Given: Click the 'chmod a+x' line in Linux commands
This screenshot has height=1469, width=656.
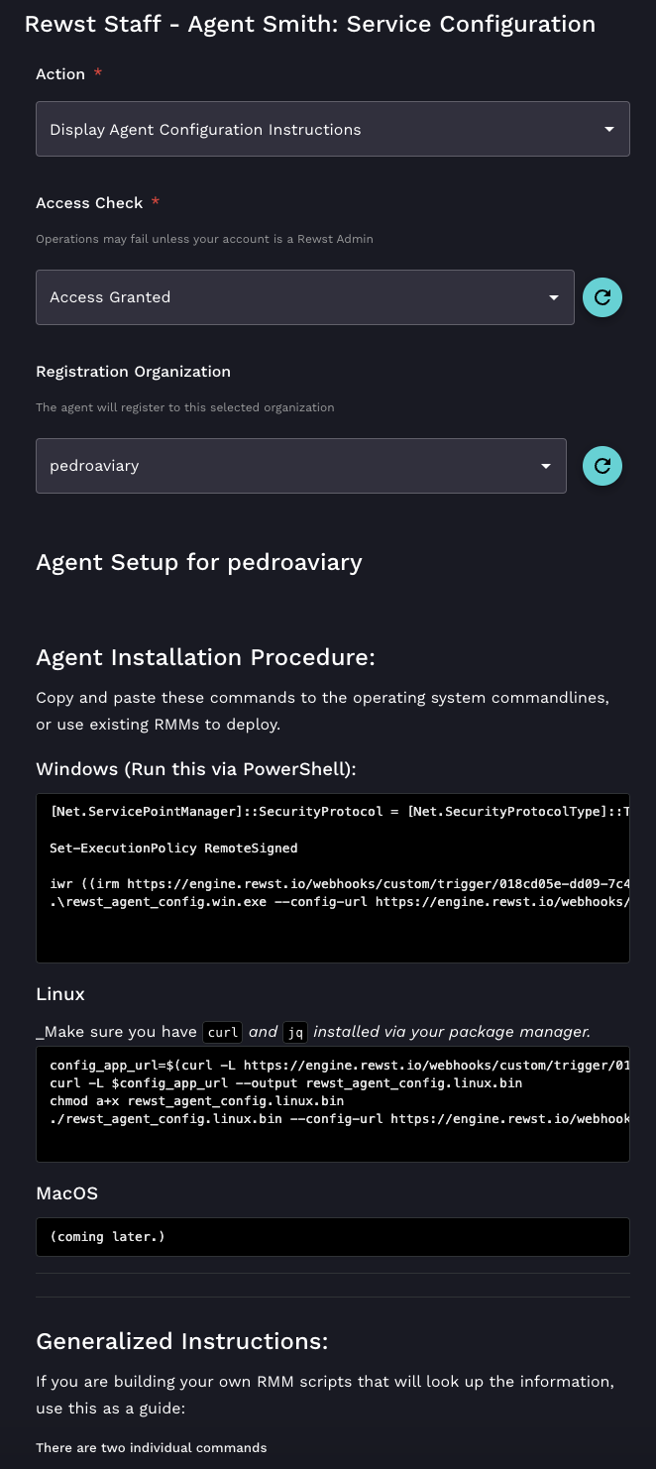Looking at the screenshot, I should (196, 1101).
